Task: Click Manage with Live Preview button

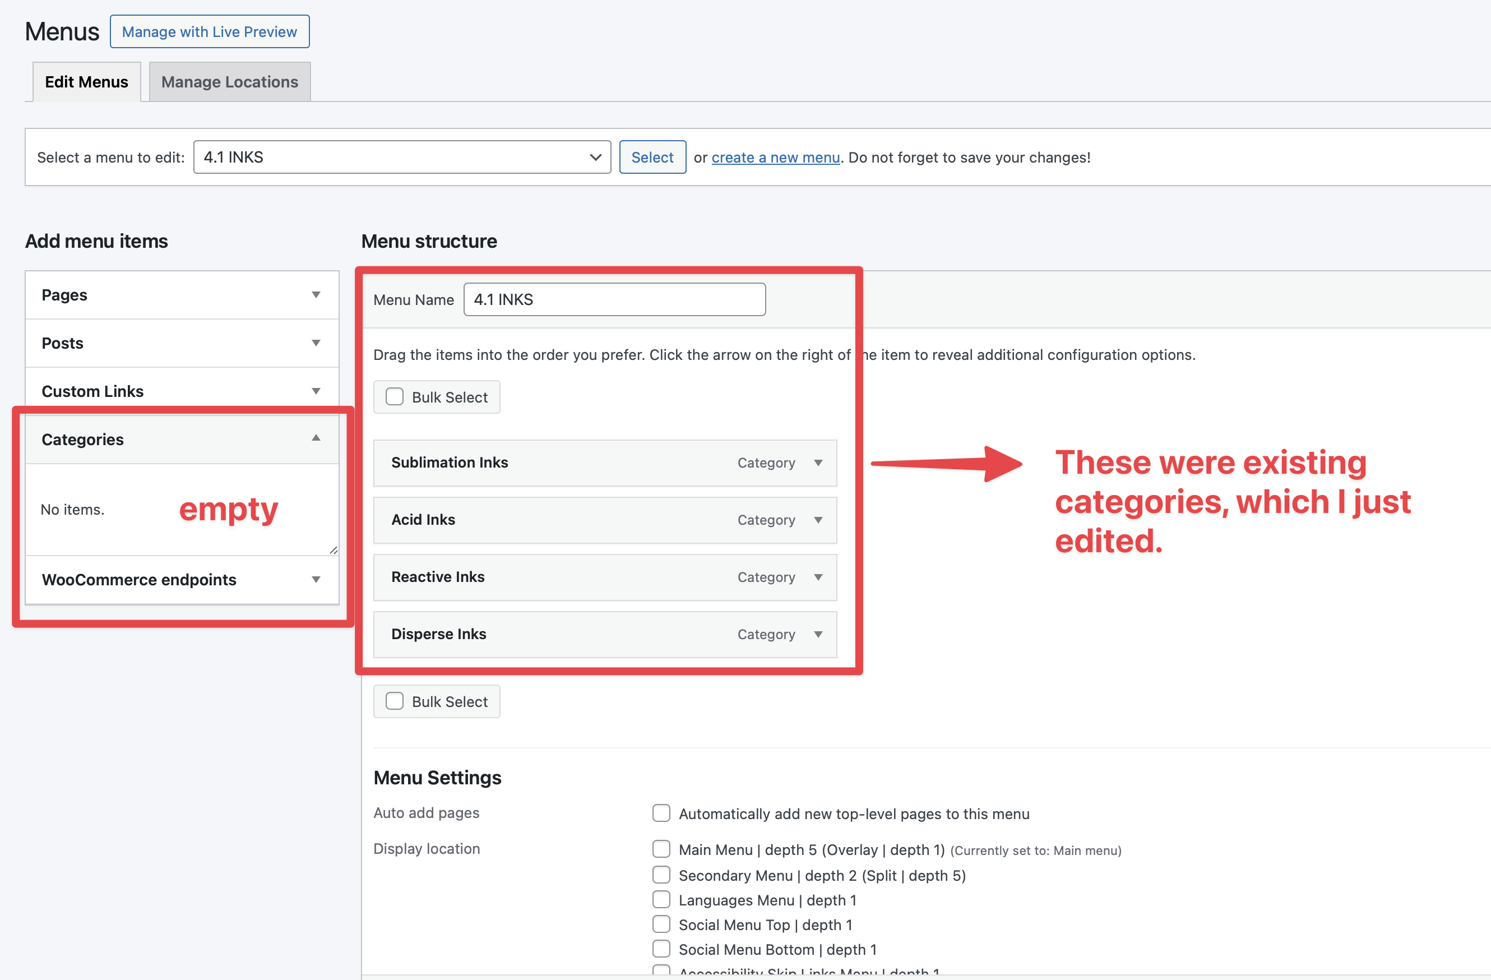Action: [209, 31]
